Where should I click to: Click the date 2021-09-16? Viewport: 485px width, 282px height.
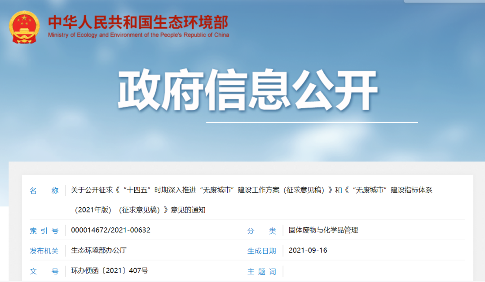pyautogui.click(x=308, y=250)
